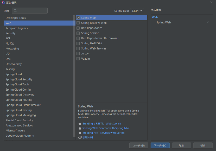This screenshot has width=216, height=151.
Task: Click the category list vertical scrollbar
Action: click(74, 76)
